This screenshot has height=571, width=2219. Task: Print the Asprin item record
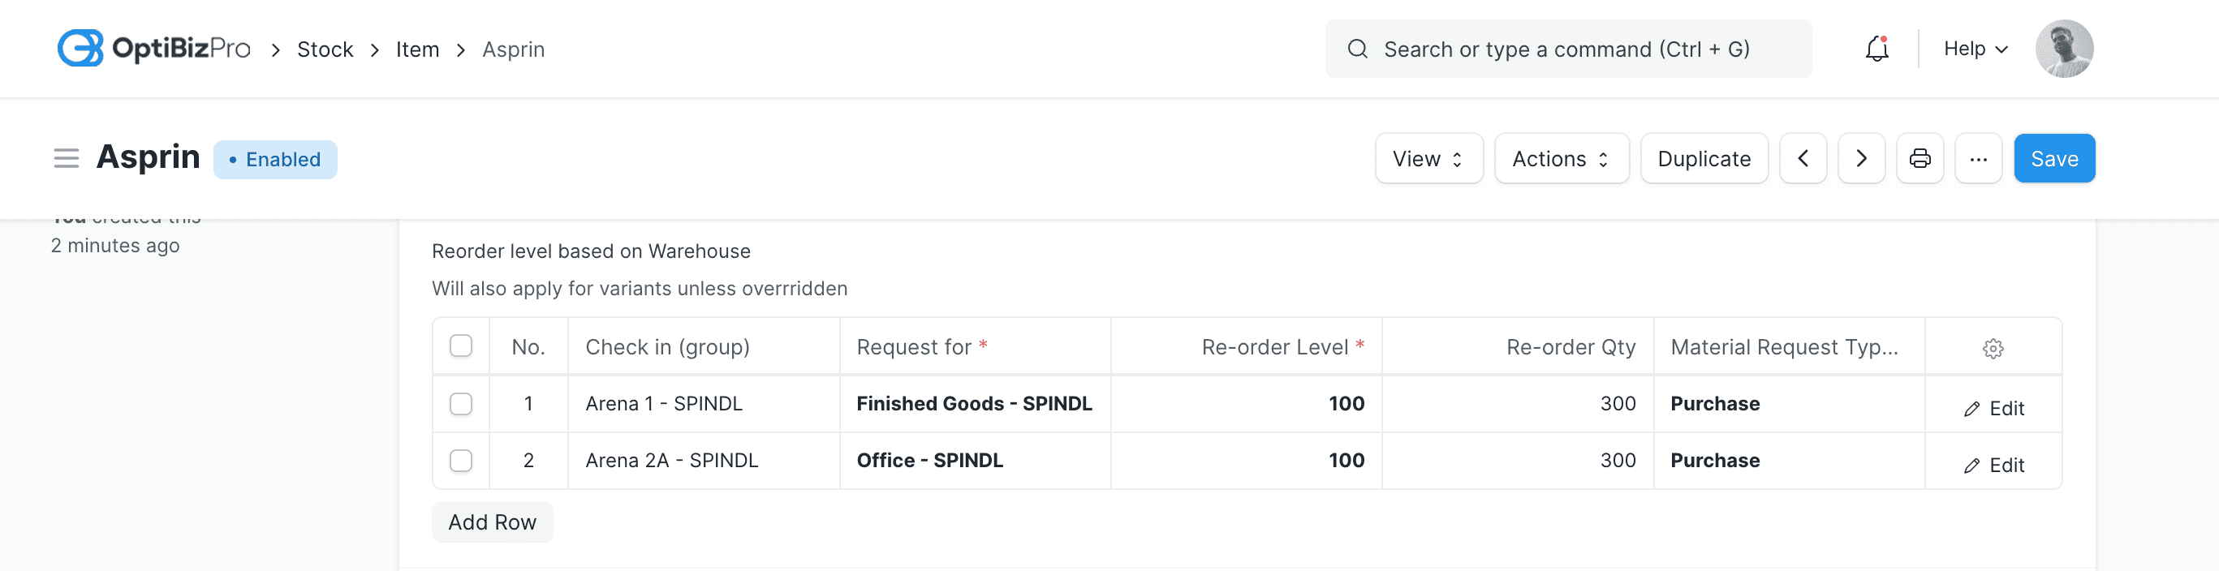coord(1920,157)
